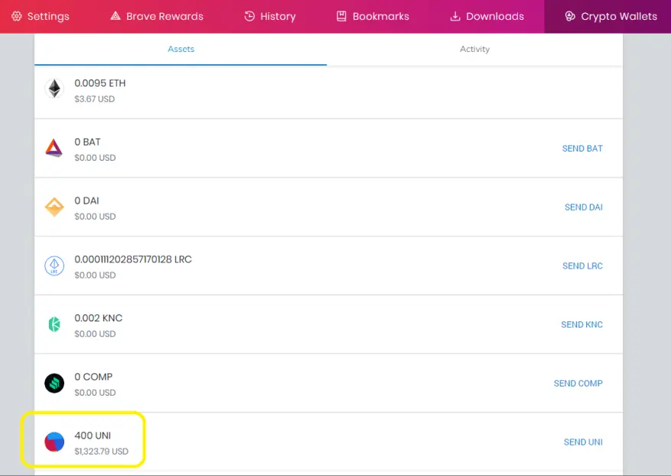
Task: Click the SEND UNI link
Action: pyautogui.click(x=583, y=442)
